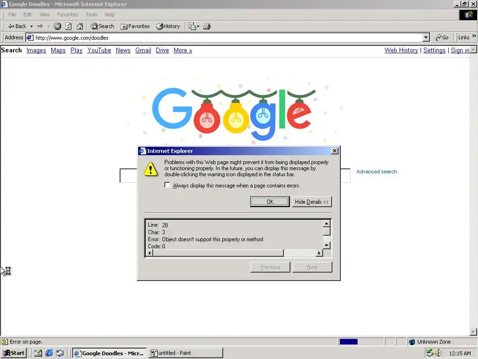Open the View menu
Screen dimensions: 478x359
(x=44, y=14)
